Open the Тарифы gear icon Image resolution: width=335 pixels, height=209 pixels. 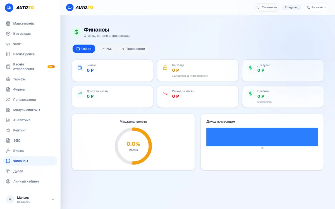tap(8, 79)
